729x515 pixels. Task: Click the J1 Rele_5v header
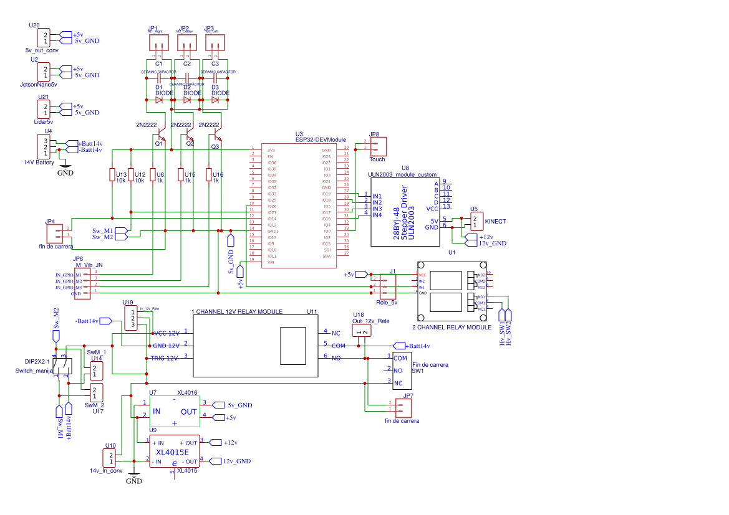[x=388, y=286]
